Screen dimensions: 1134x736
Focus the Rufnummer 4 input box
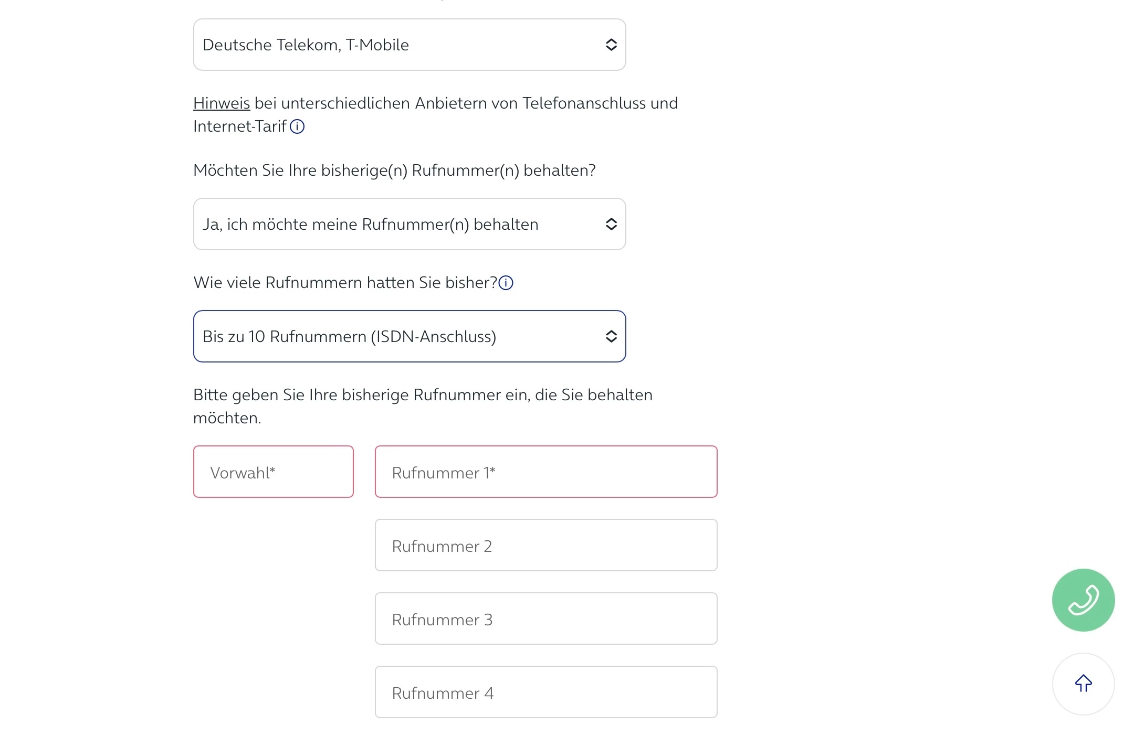tap(545, 692)
